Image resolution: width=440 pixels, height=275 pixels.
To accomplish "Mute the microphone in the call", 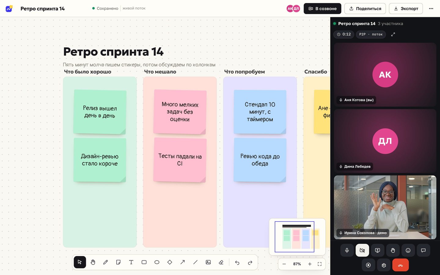I will coord(347,250).
